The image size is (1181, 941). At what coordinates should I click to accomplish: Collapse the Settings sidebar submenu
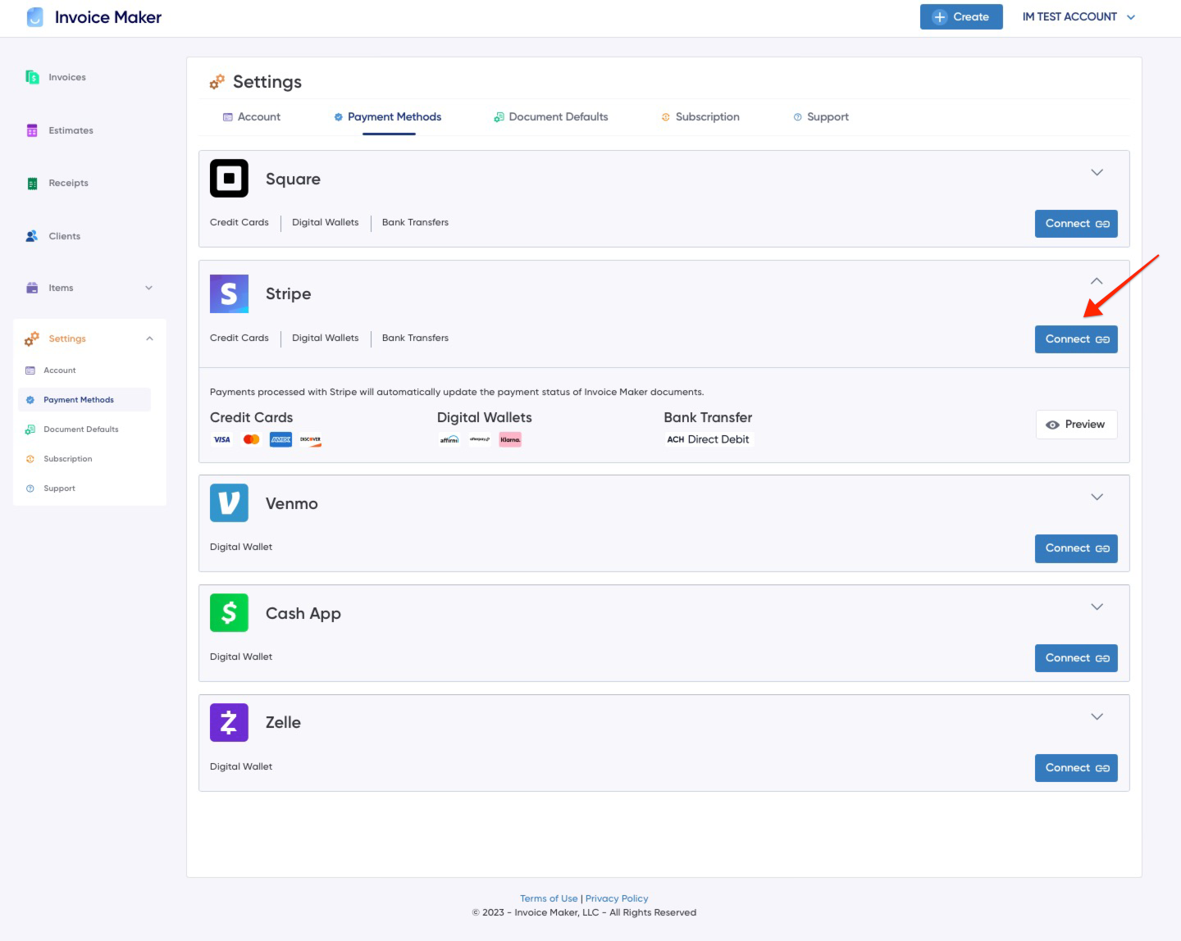click(149, 339)
